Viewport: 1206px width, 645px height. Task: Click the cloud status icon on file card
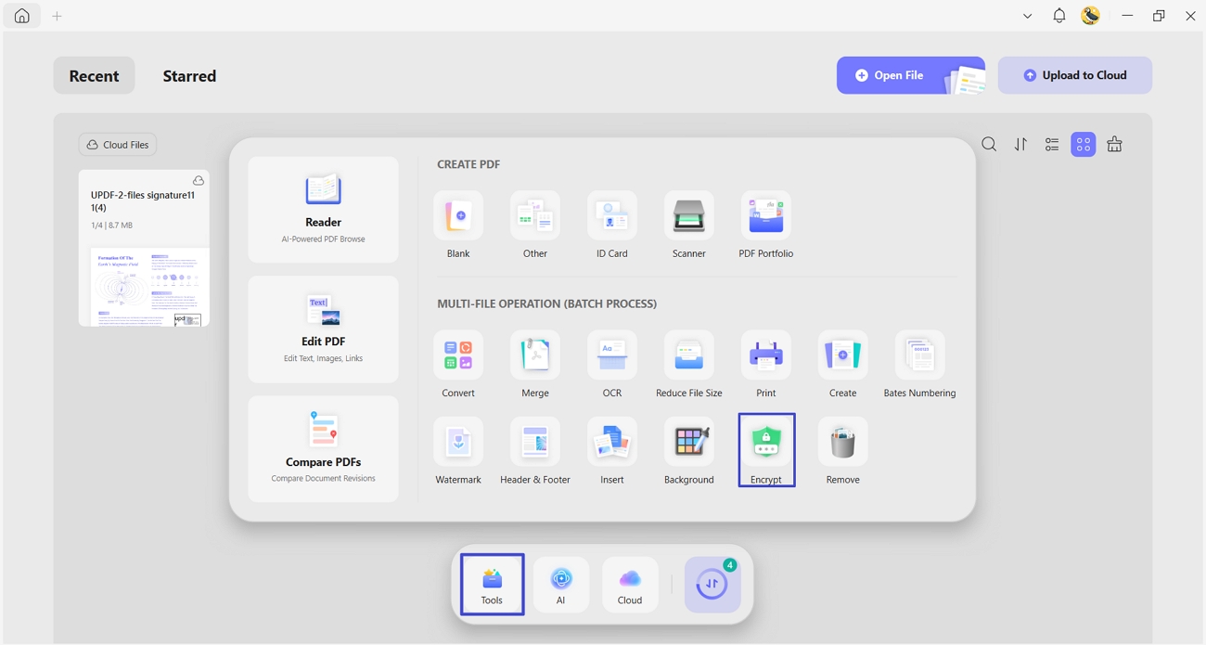tap(199, 180)
